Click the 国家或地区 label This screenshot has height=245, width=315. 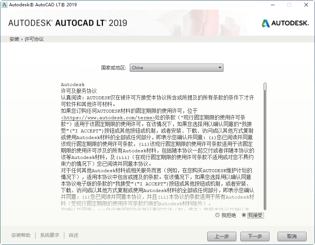coord(114,68)
